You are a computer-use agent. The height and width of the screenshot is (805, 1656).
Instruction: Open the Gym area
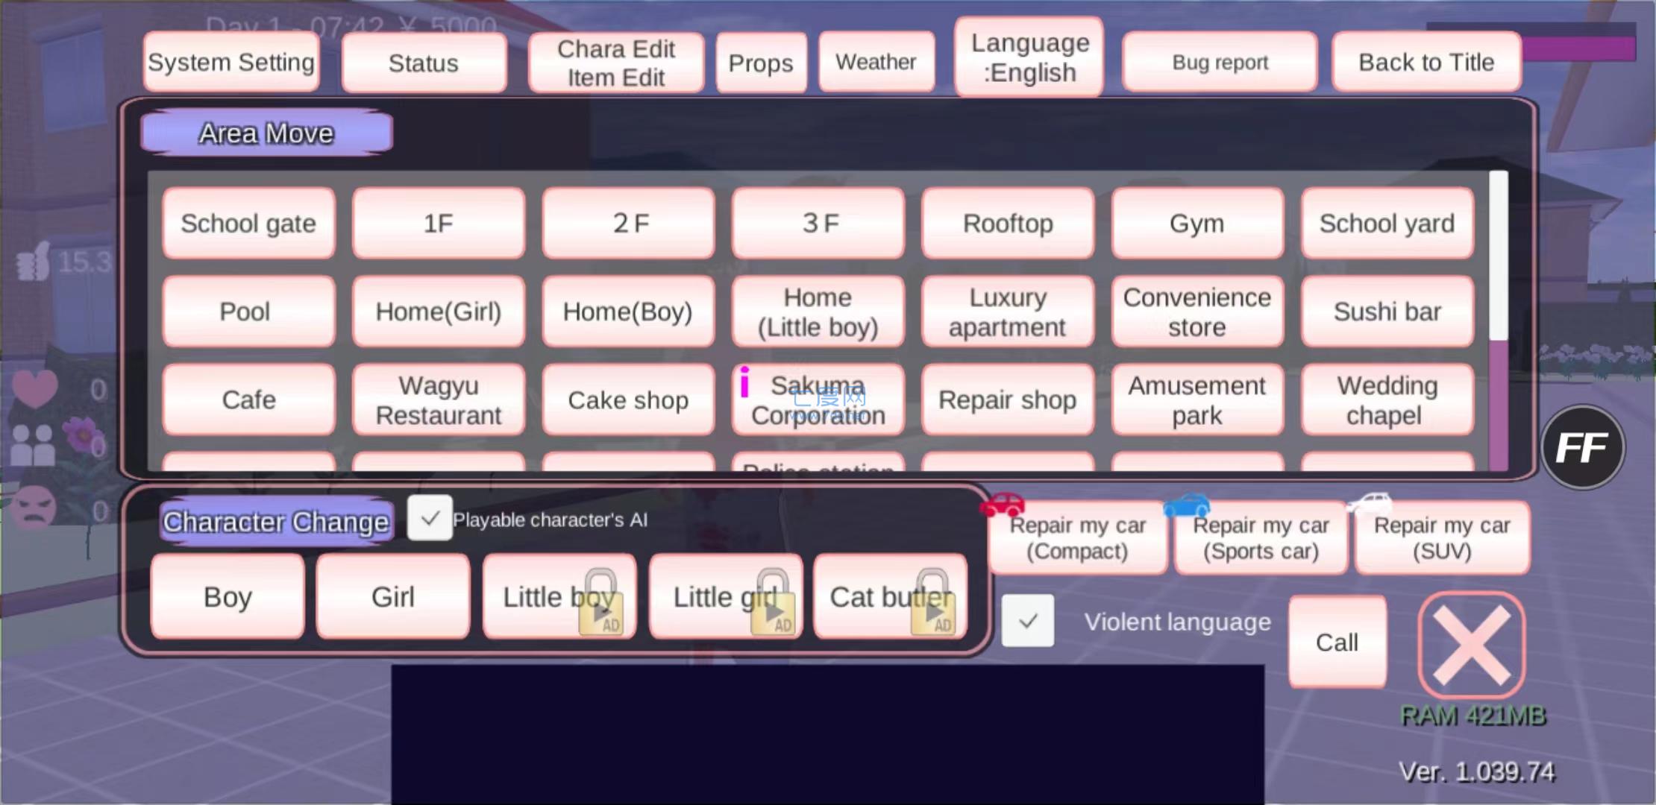pos(1194,221)
